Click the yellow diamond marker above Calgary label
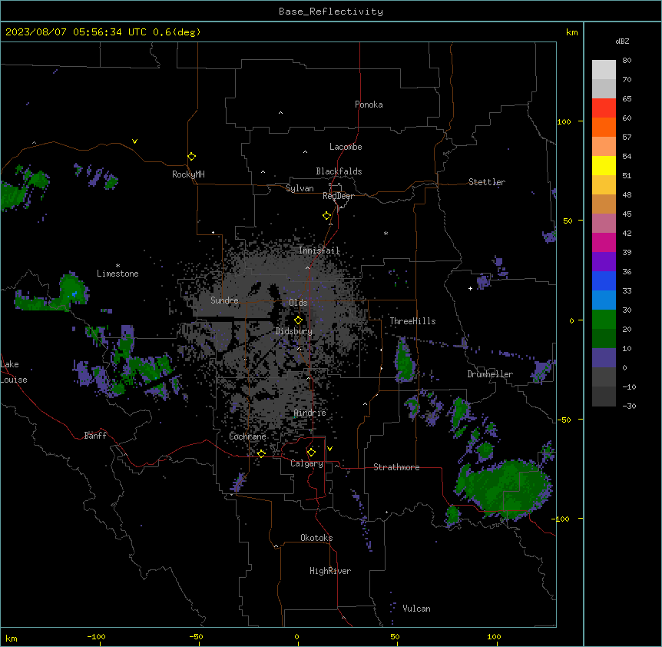This screenshot has height=647, width=662. click(311, 453)
